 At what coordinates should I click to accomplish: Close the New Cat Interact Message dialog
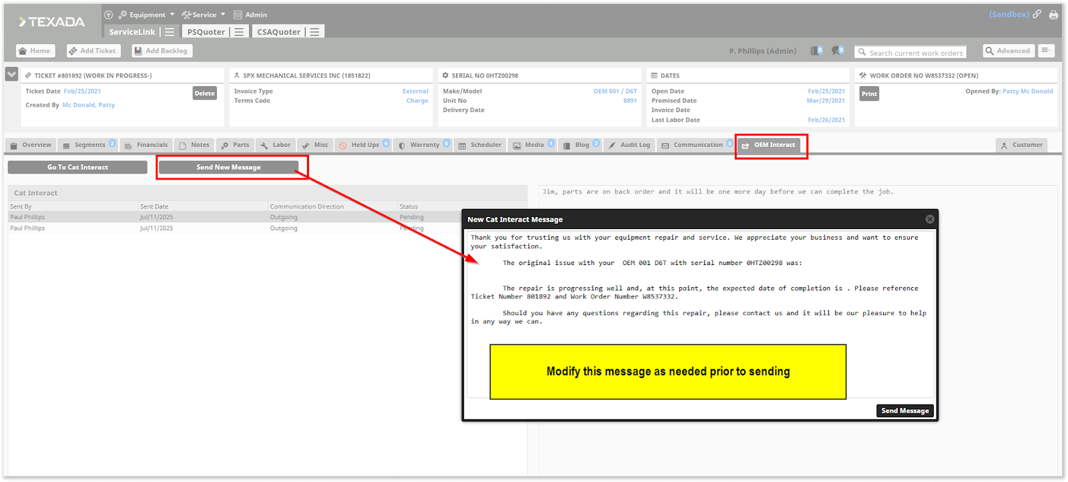pyautogui.click(x=929, y=219)
